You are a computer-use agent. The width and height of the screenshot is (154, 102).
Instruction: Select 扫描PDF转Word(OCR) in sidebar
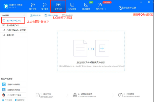pyautogui.click(x=14, y=30)
